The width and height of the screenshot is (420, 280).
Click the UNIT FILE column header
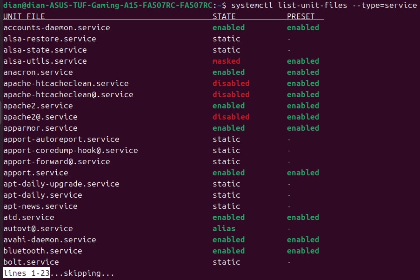click(24, 16)
